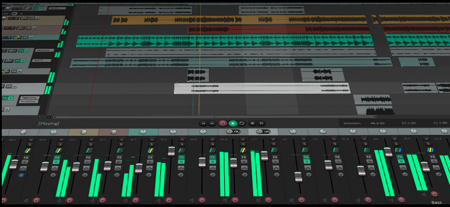Open the green FX button on -8.5 strip
This screenshot has width=450, height=207.
coord(400,157)
